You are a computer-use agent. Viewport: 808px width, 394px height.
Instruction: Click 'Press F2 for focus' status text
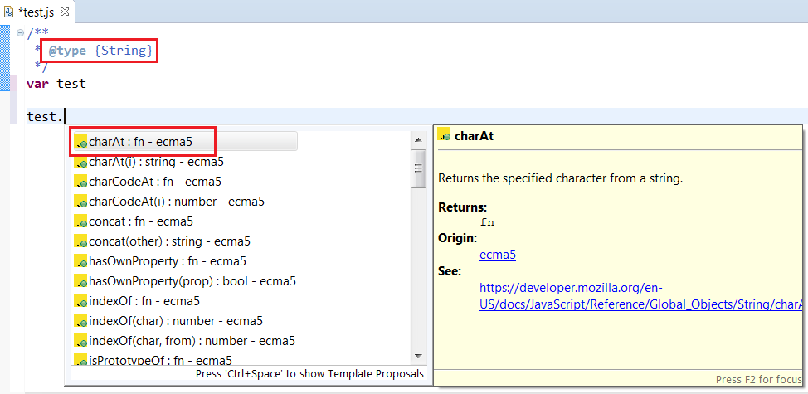click(x=759, y=380)
